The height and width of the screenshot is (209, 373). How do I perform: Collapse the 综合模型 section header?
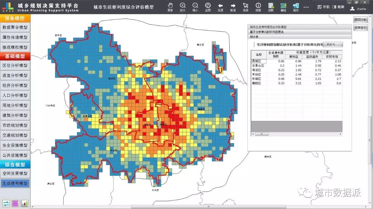(x=15, y=164)
